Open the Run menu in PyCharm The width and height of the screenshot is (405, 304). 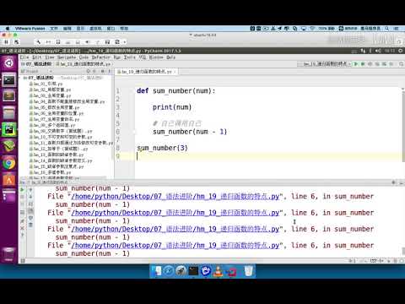tap(117, 57)
